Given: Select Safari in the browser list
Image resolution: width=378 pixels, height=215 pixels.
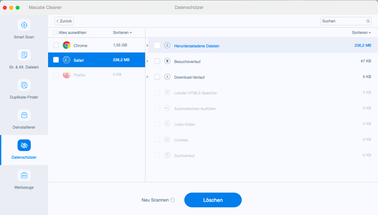Looking at the screenshot, I should (x=97, y=60).
